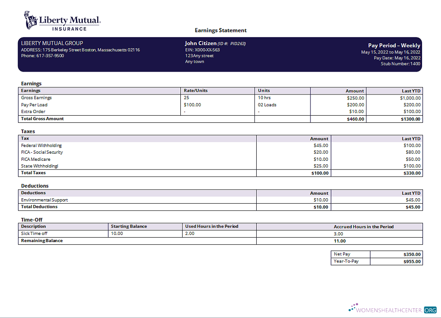The height and width of the screenshot is (318, 441).
Task: Select the Taxes section heading
Action: [27, 131]
